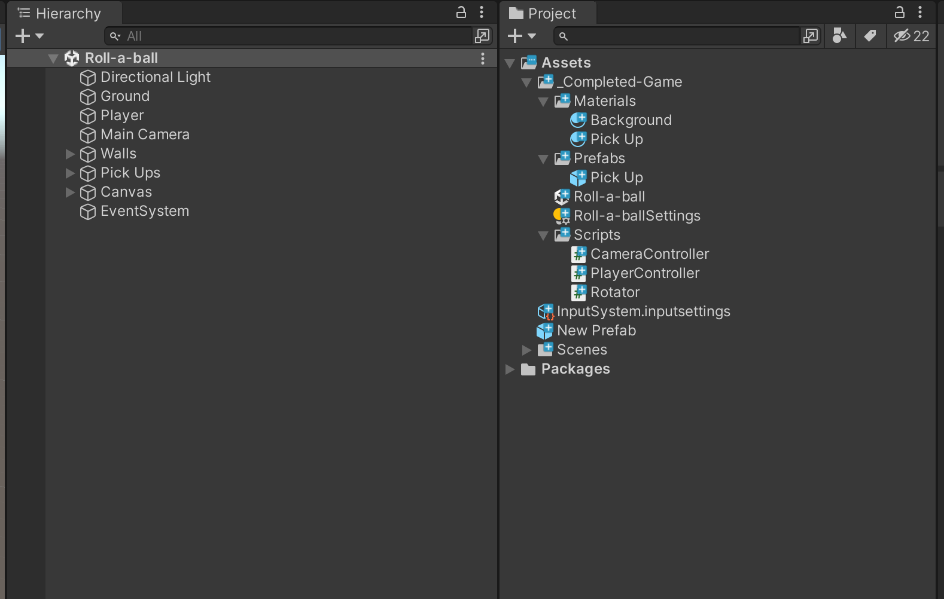Select the Main Camera object
The height and width of the screenshot is (599, 944).
[x=145, y=135]
